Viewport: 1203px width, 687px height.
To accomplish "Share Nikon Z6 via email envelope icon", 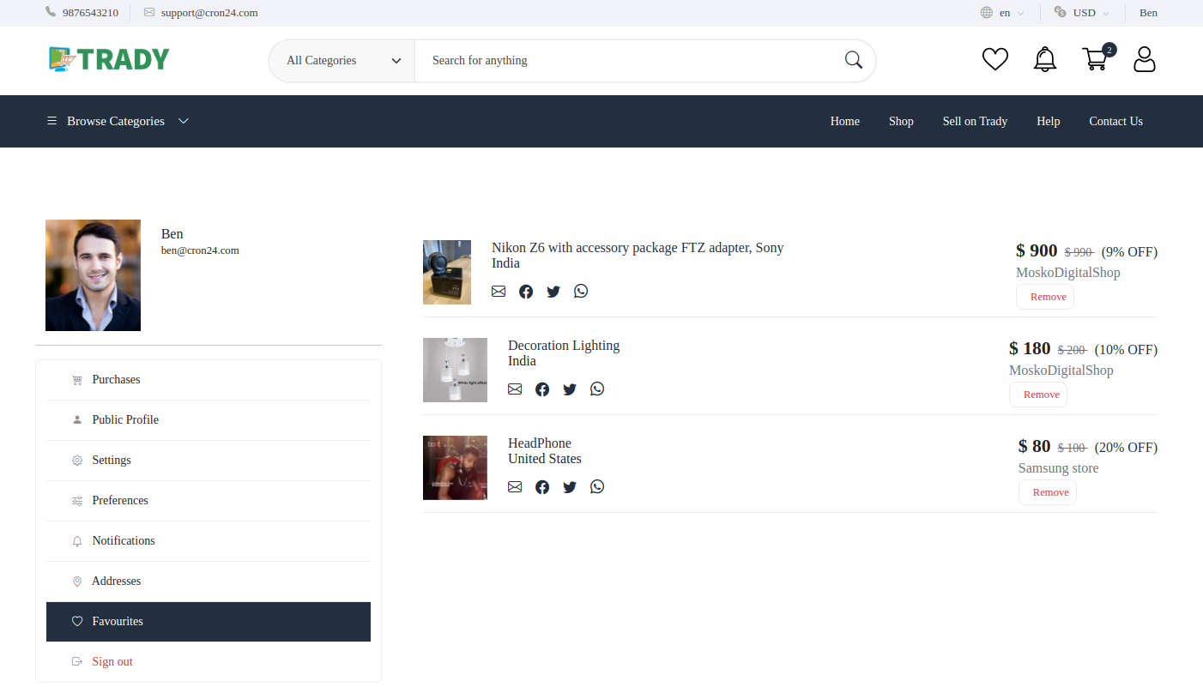I will pyautogui.click(x=499, y=291).
